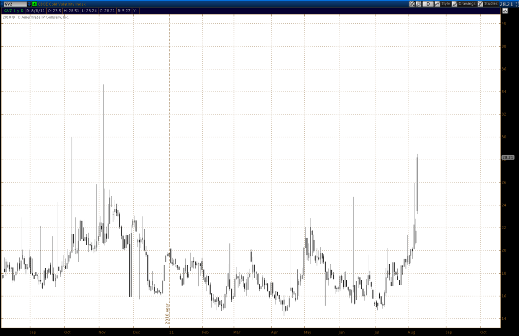Image resolution: width=519 pixels, height=336 pixels.
Task: Click the GVZ 1 y D chart label
Action: pyautogui.click(x=14, y=11)
